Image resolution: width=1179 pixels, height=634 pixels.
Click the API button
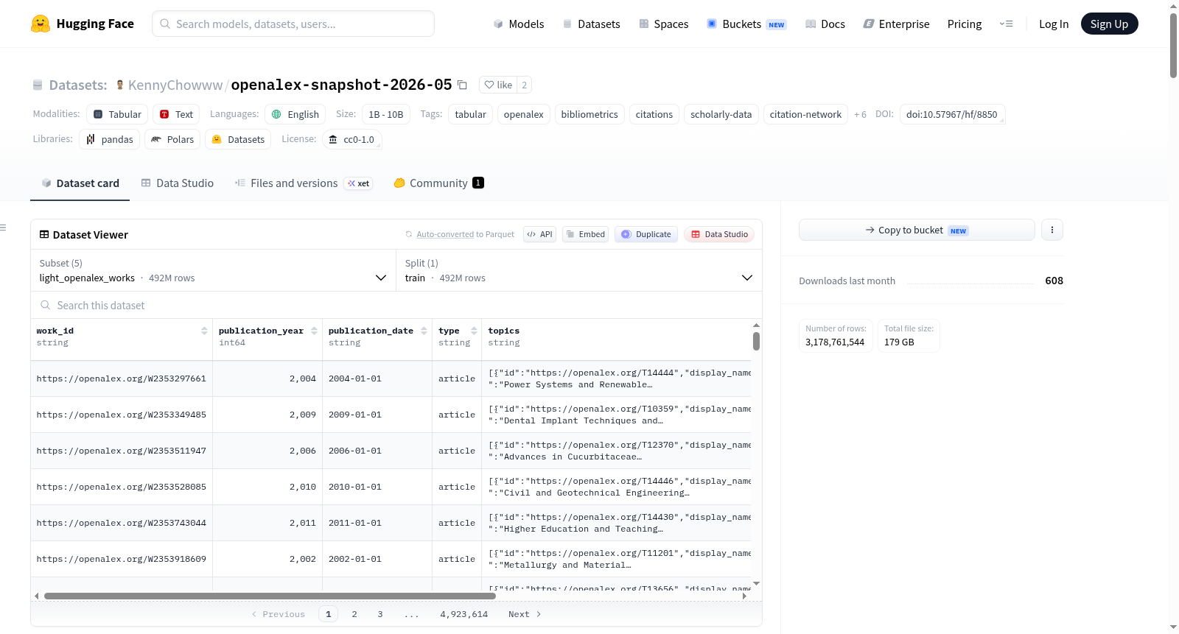pos(539,234)
